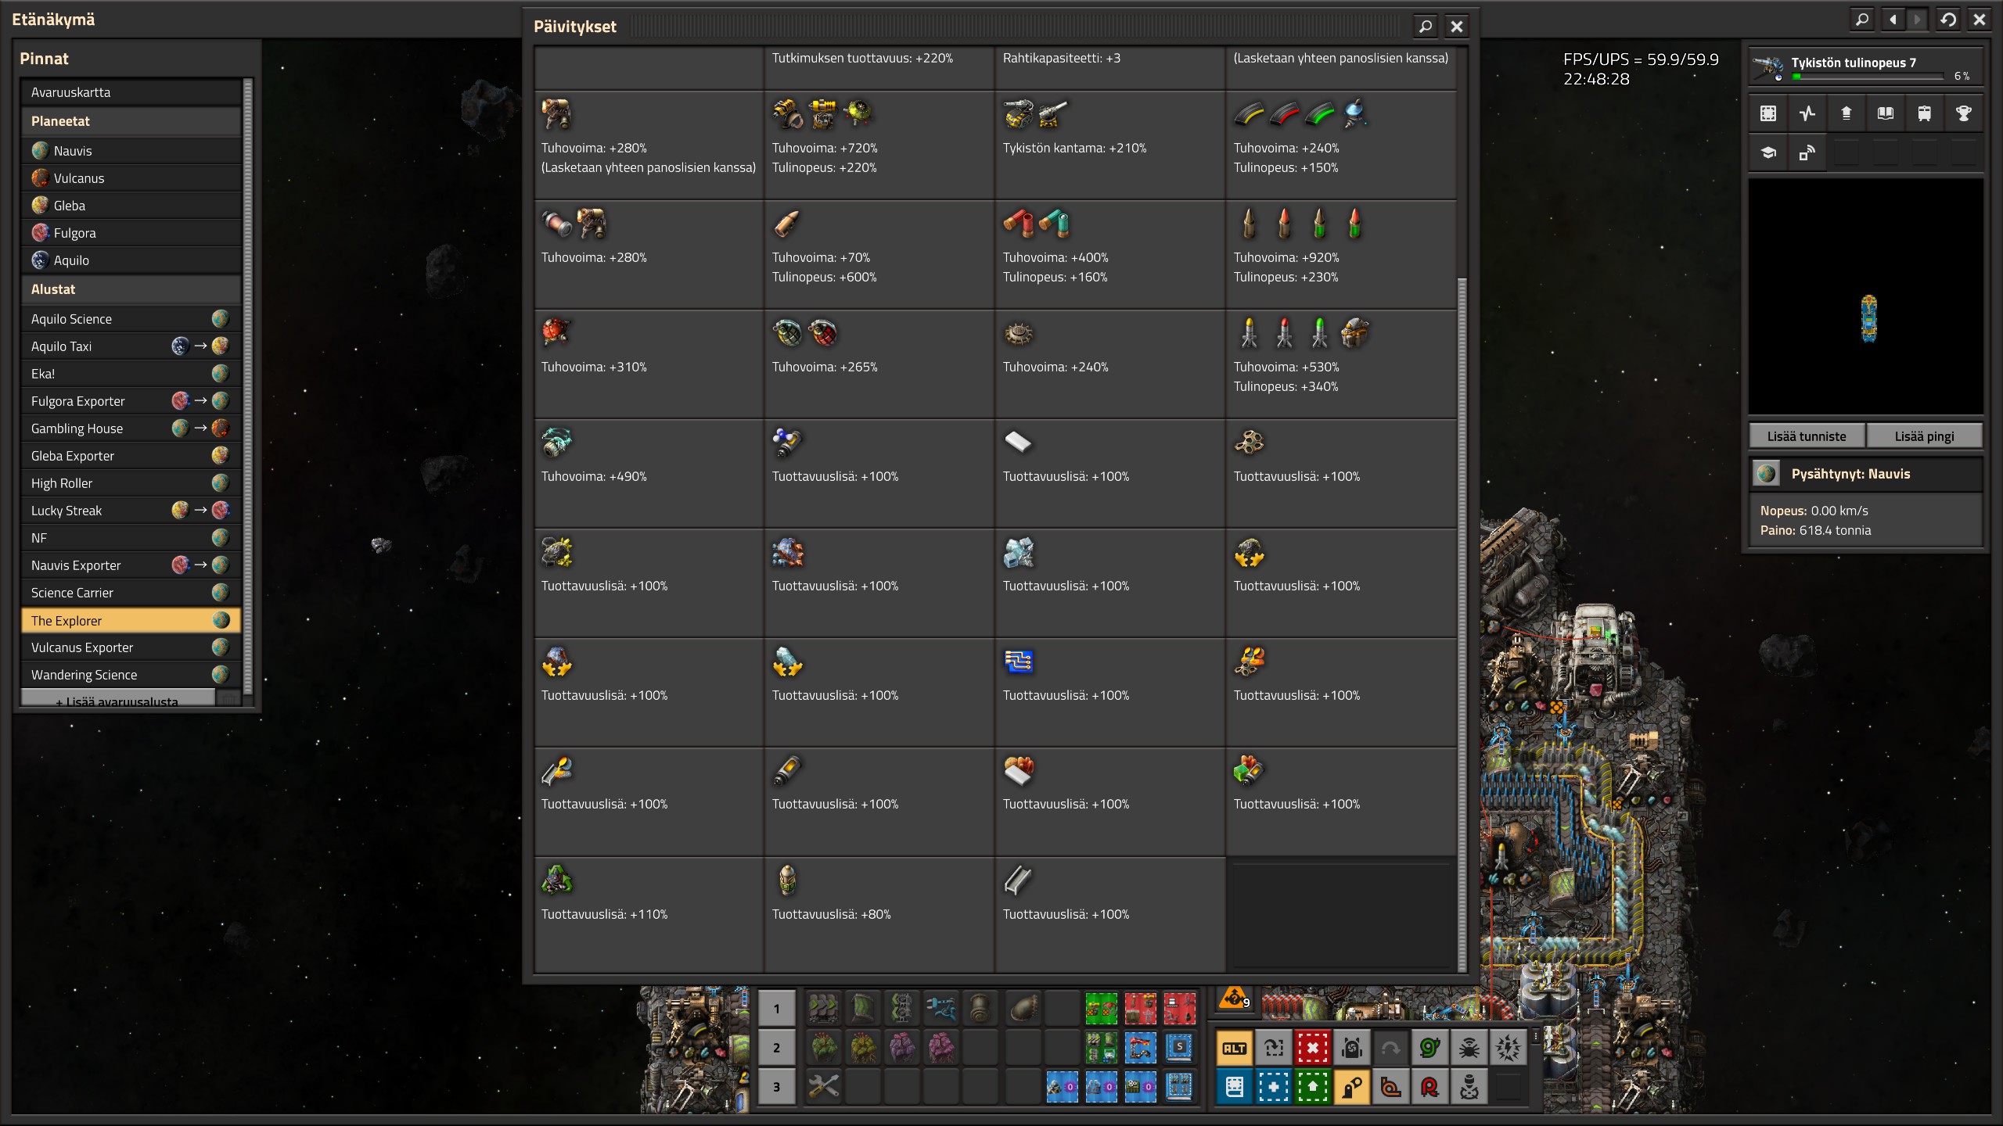Switch to quickbar row 1 selector
This screenshot has width=2003, height=1126.
[x=776, y=1009]
